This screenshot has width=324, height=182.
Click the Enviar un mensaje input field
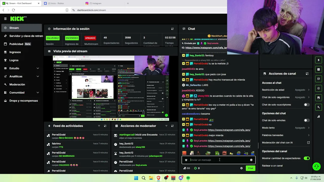(x=218, y=160)
